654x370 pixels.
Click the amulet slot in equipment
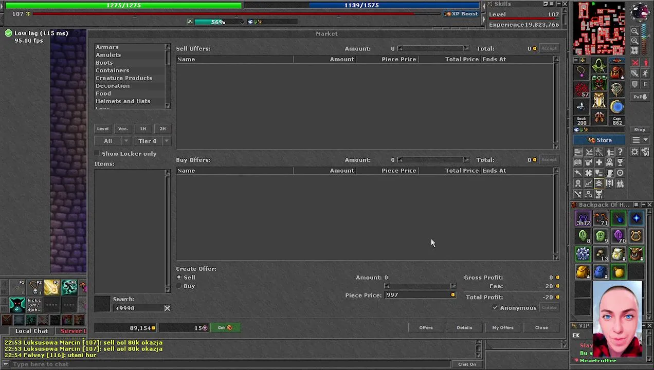point(581,71)
